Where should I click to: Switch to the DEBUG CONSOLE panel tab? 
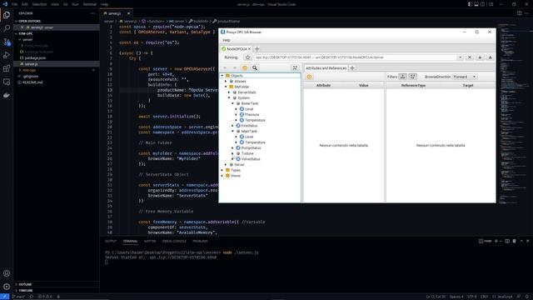[174, 241]
